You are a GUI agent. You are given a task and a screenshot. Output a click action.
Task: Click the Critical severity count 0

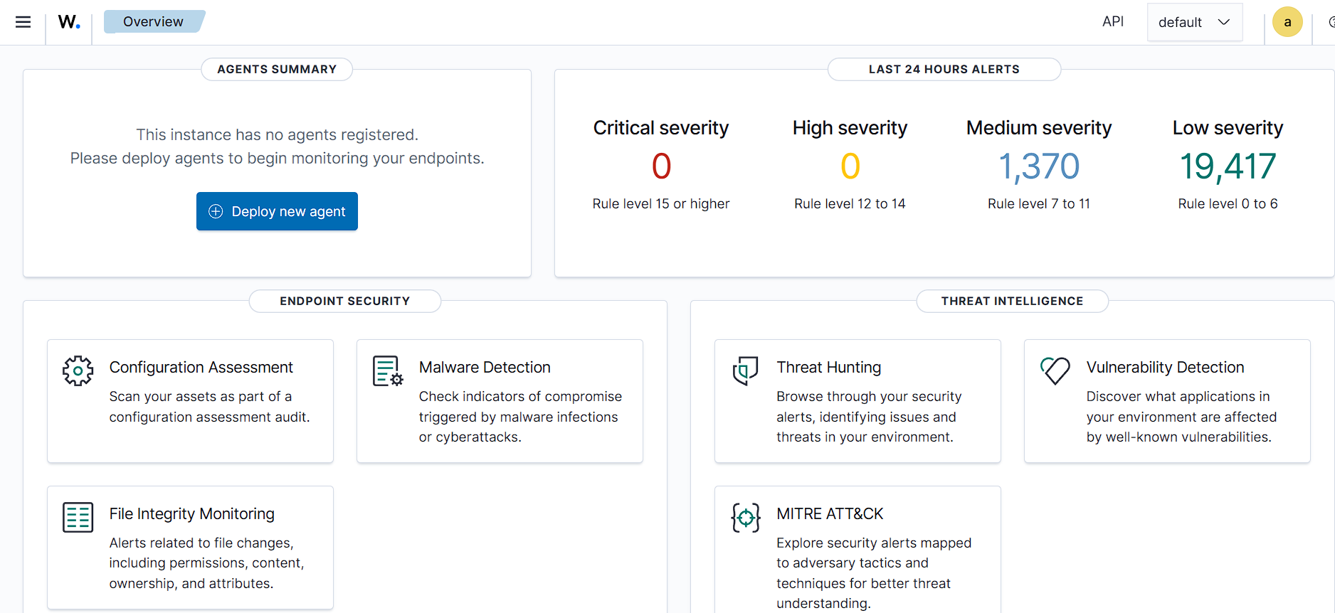coord(661,166)
